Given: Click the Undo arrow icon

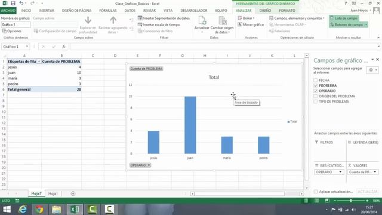Looking at the screenshot, I should (x=21, y=4).
